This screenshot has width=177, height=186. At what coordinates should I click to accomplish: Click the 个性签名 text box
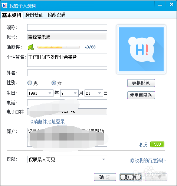click(x=67, y=60)
